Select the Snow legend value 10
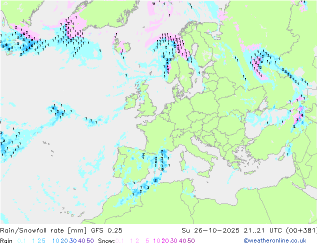The image size is (317, 245). [x=156, y=241]
